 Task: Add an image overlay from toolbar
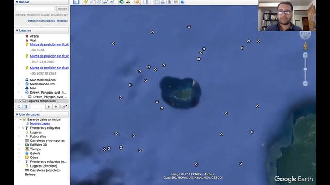(x=105, y=2)
